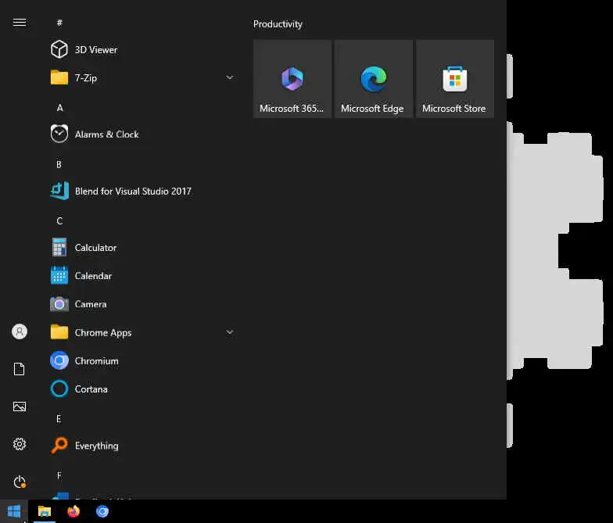Image resolution: width=613 pixels, height=523 pixels.
Task: Launch the Everything search app
Action: [x=142, y=446]
